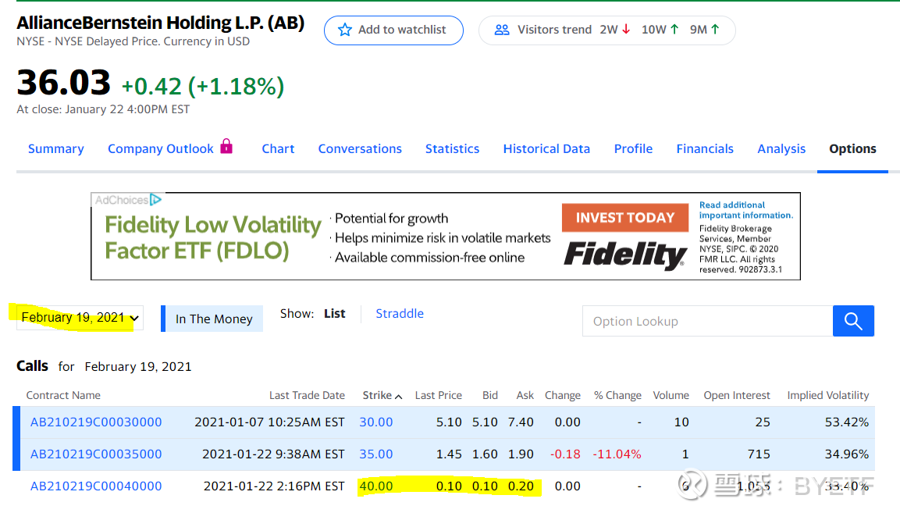900x513 pixels.
Task: Click the 36.03 stock price
Action: [x=63, y=83]
